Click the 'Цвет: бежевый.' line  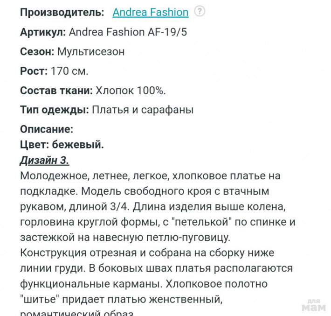coord(62,145)
